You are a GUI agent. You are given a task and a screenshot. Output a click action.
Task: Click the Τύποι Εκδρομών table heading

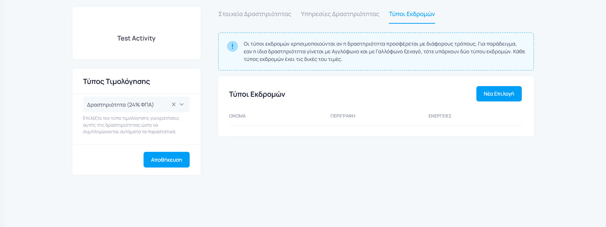257,95
